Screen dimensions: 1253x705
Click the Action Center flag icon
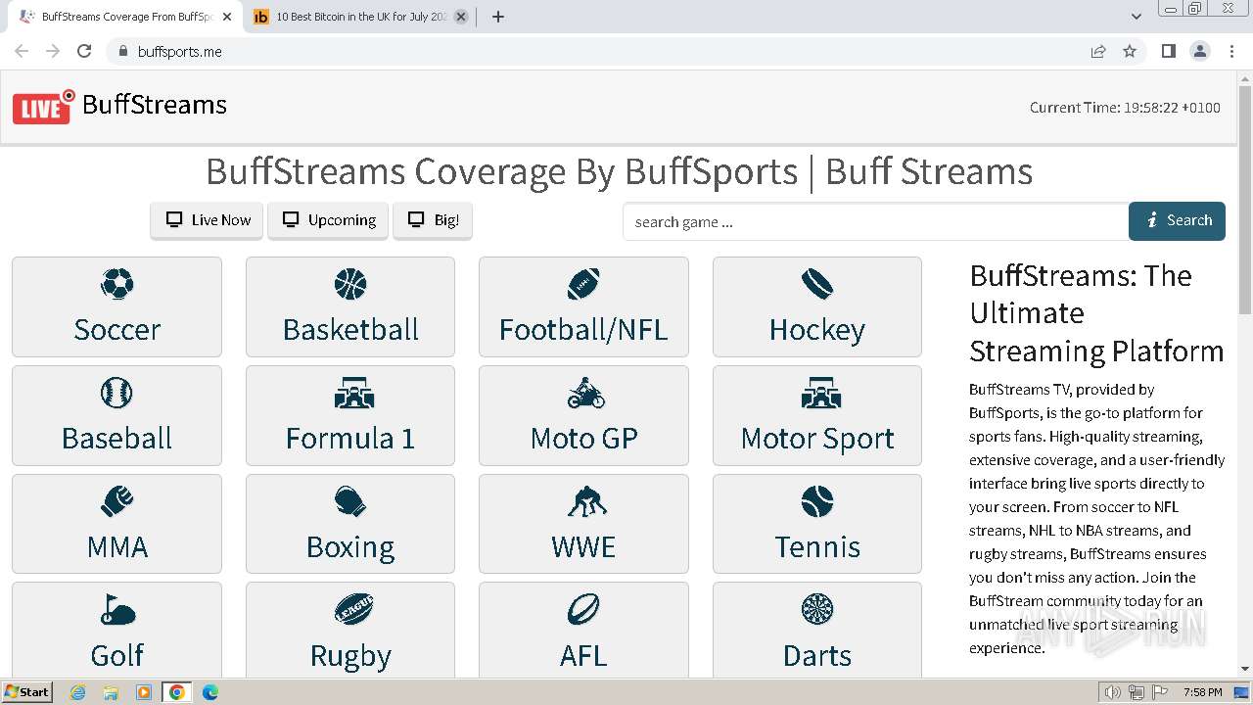point(1160,692)
